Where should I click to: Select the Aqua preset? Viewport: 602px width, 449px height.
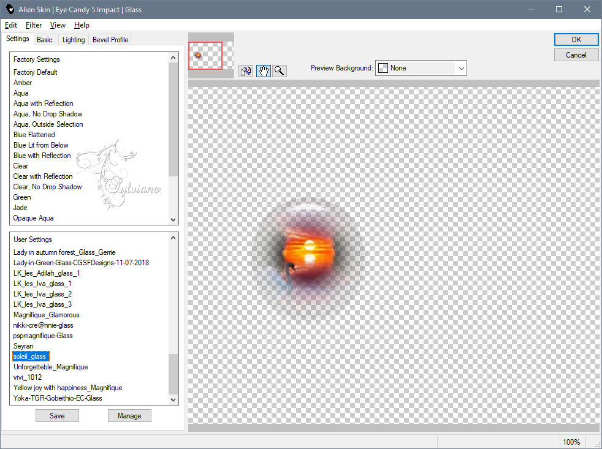[21, 93]
